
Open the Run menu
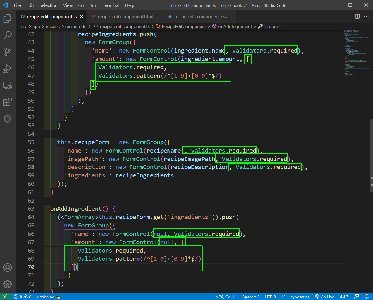(x=93, y=5)
